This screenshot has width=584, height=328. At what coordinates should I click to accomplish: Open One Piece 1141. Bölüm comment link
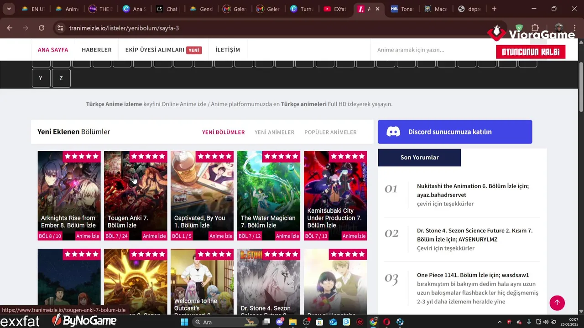click(x=473, y=275)
